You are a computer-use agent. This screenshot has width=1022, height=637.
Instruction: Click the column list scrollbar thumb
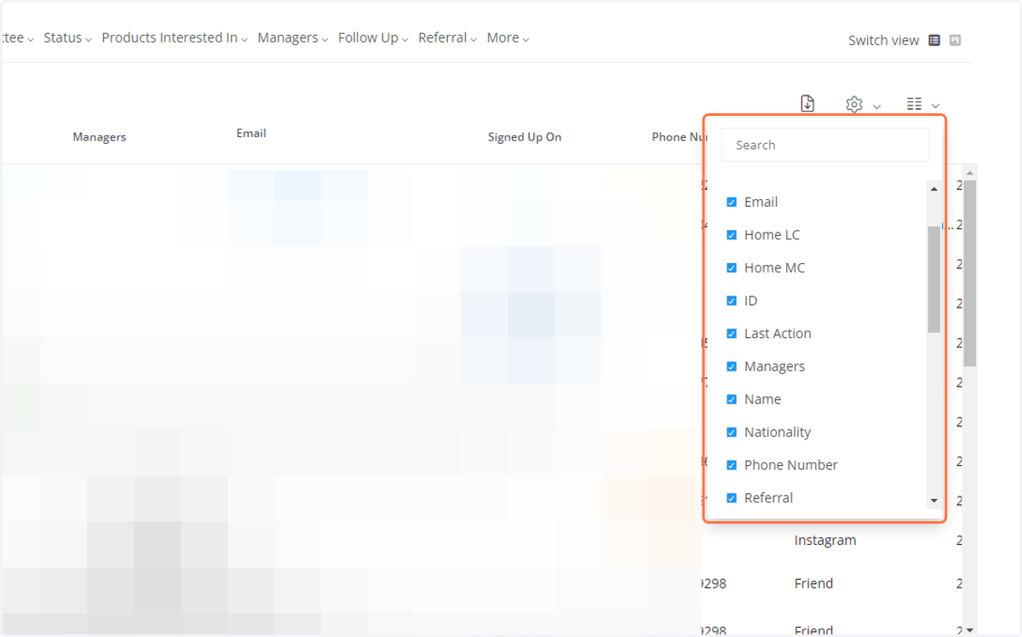pos(933,279)
